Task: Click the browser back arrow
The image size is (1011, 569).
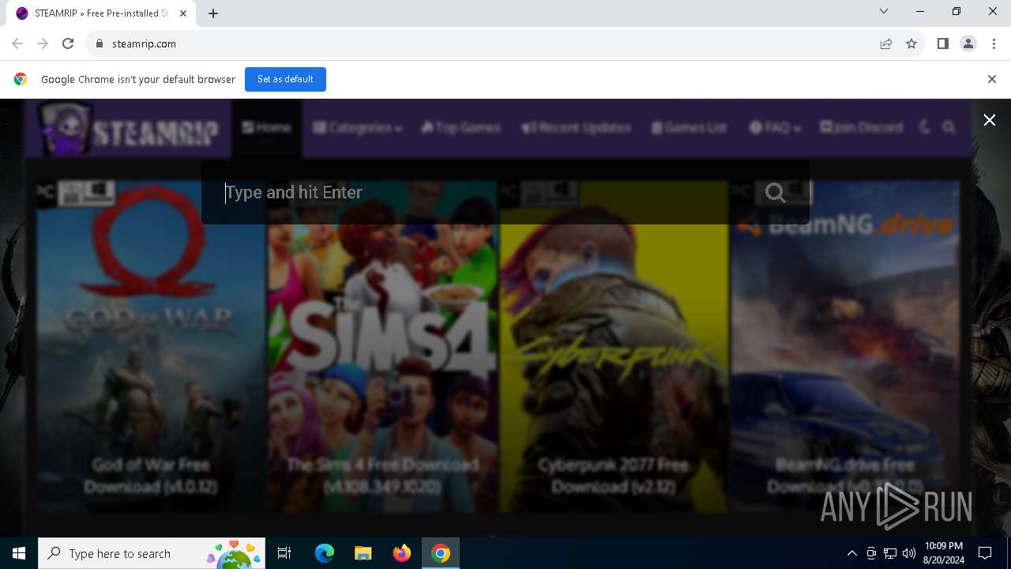Action: coord(17,43)
